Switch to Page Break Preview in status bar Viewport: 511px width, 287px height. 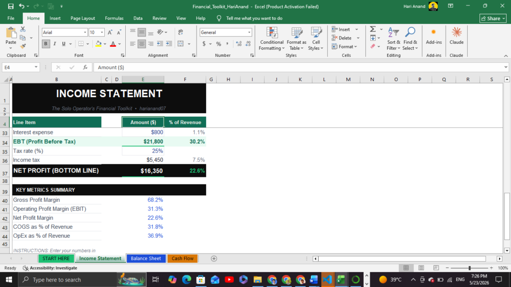436,268
